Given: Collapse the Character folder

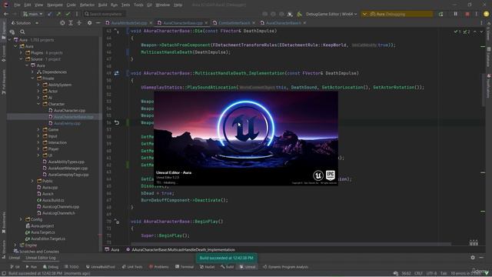Looking at the screenshot, I should 38,104.
